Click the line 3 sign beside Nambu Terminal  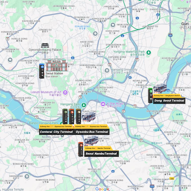pos(81,149)
